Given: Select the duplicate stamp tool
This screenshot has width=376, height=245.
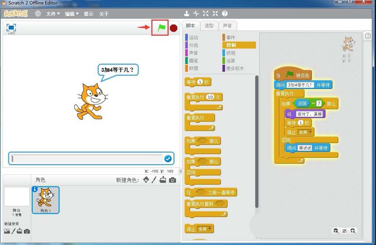Looking at the screenshot, I should click(x=186, y=14).
